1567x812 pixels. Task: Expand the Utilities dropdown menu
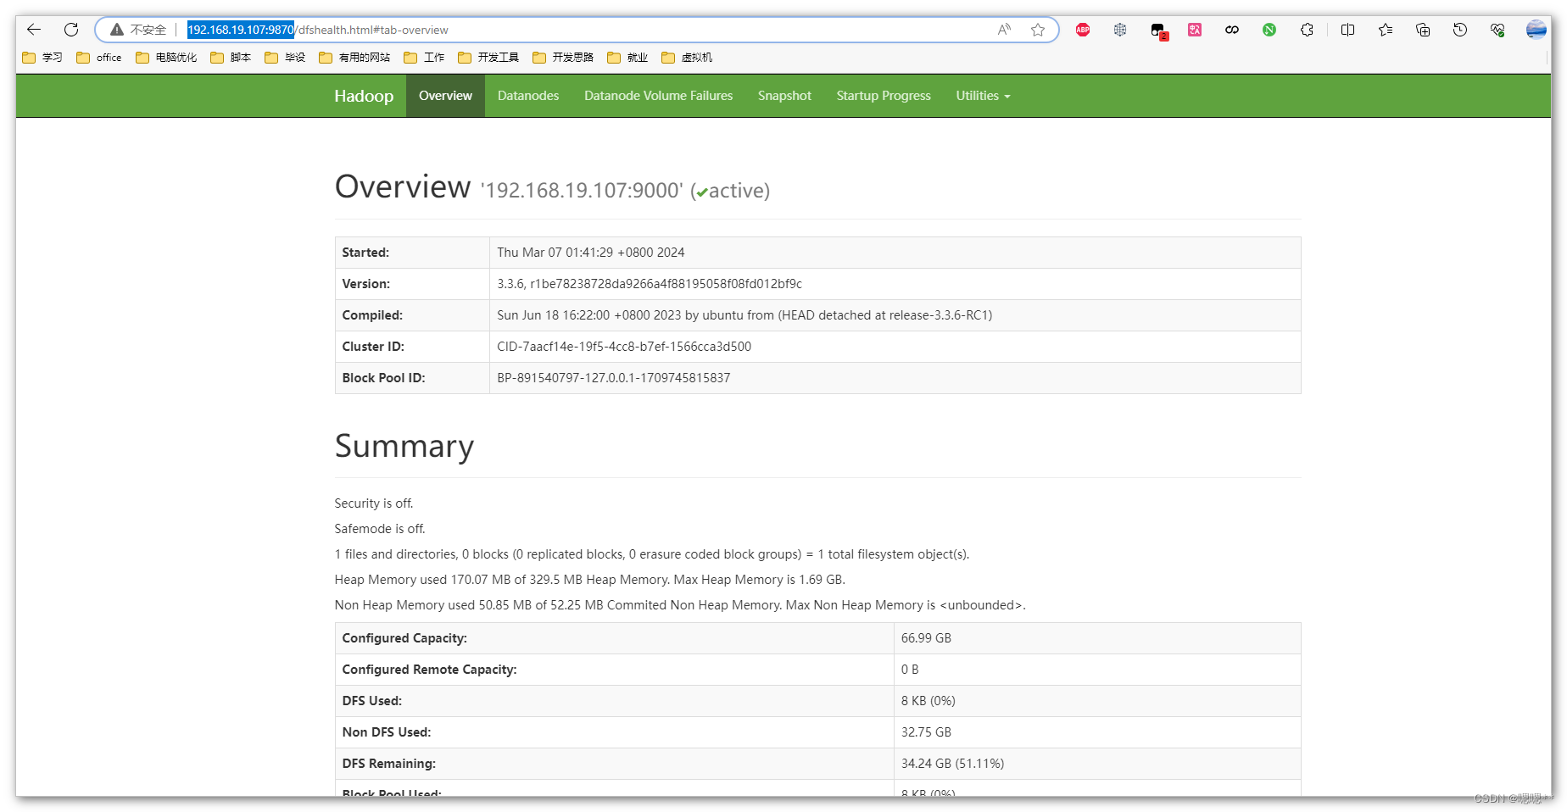tap(983, 96)
